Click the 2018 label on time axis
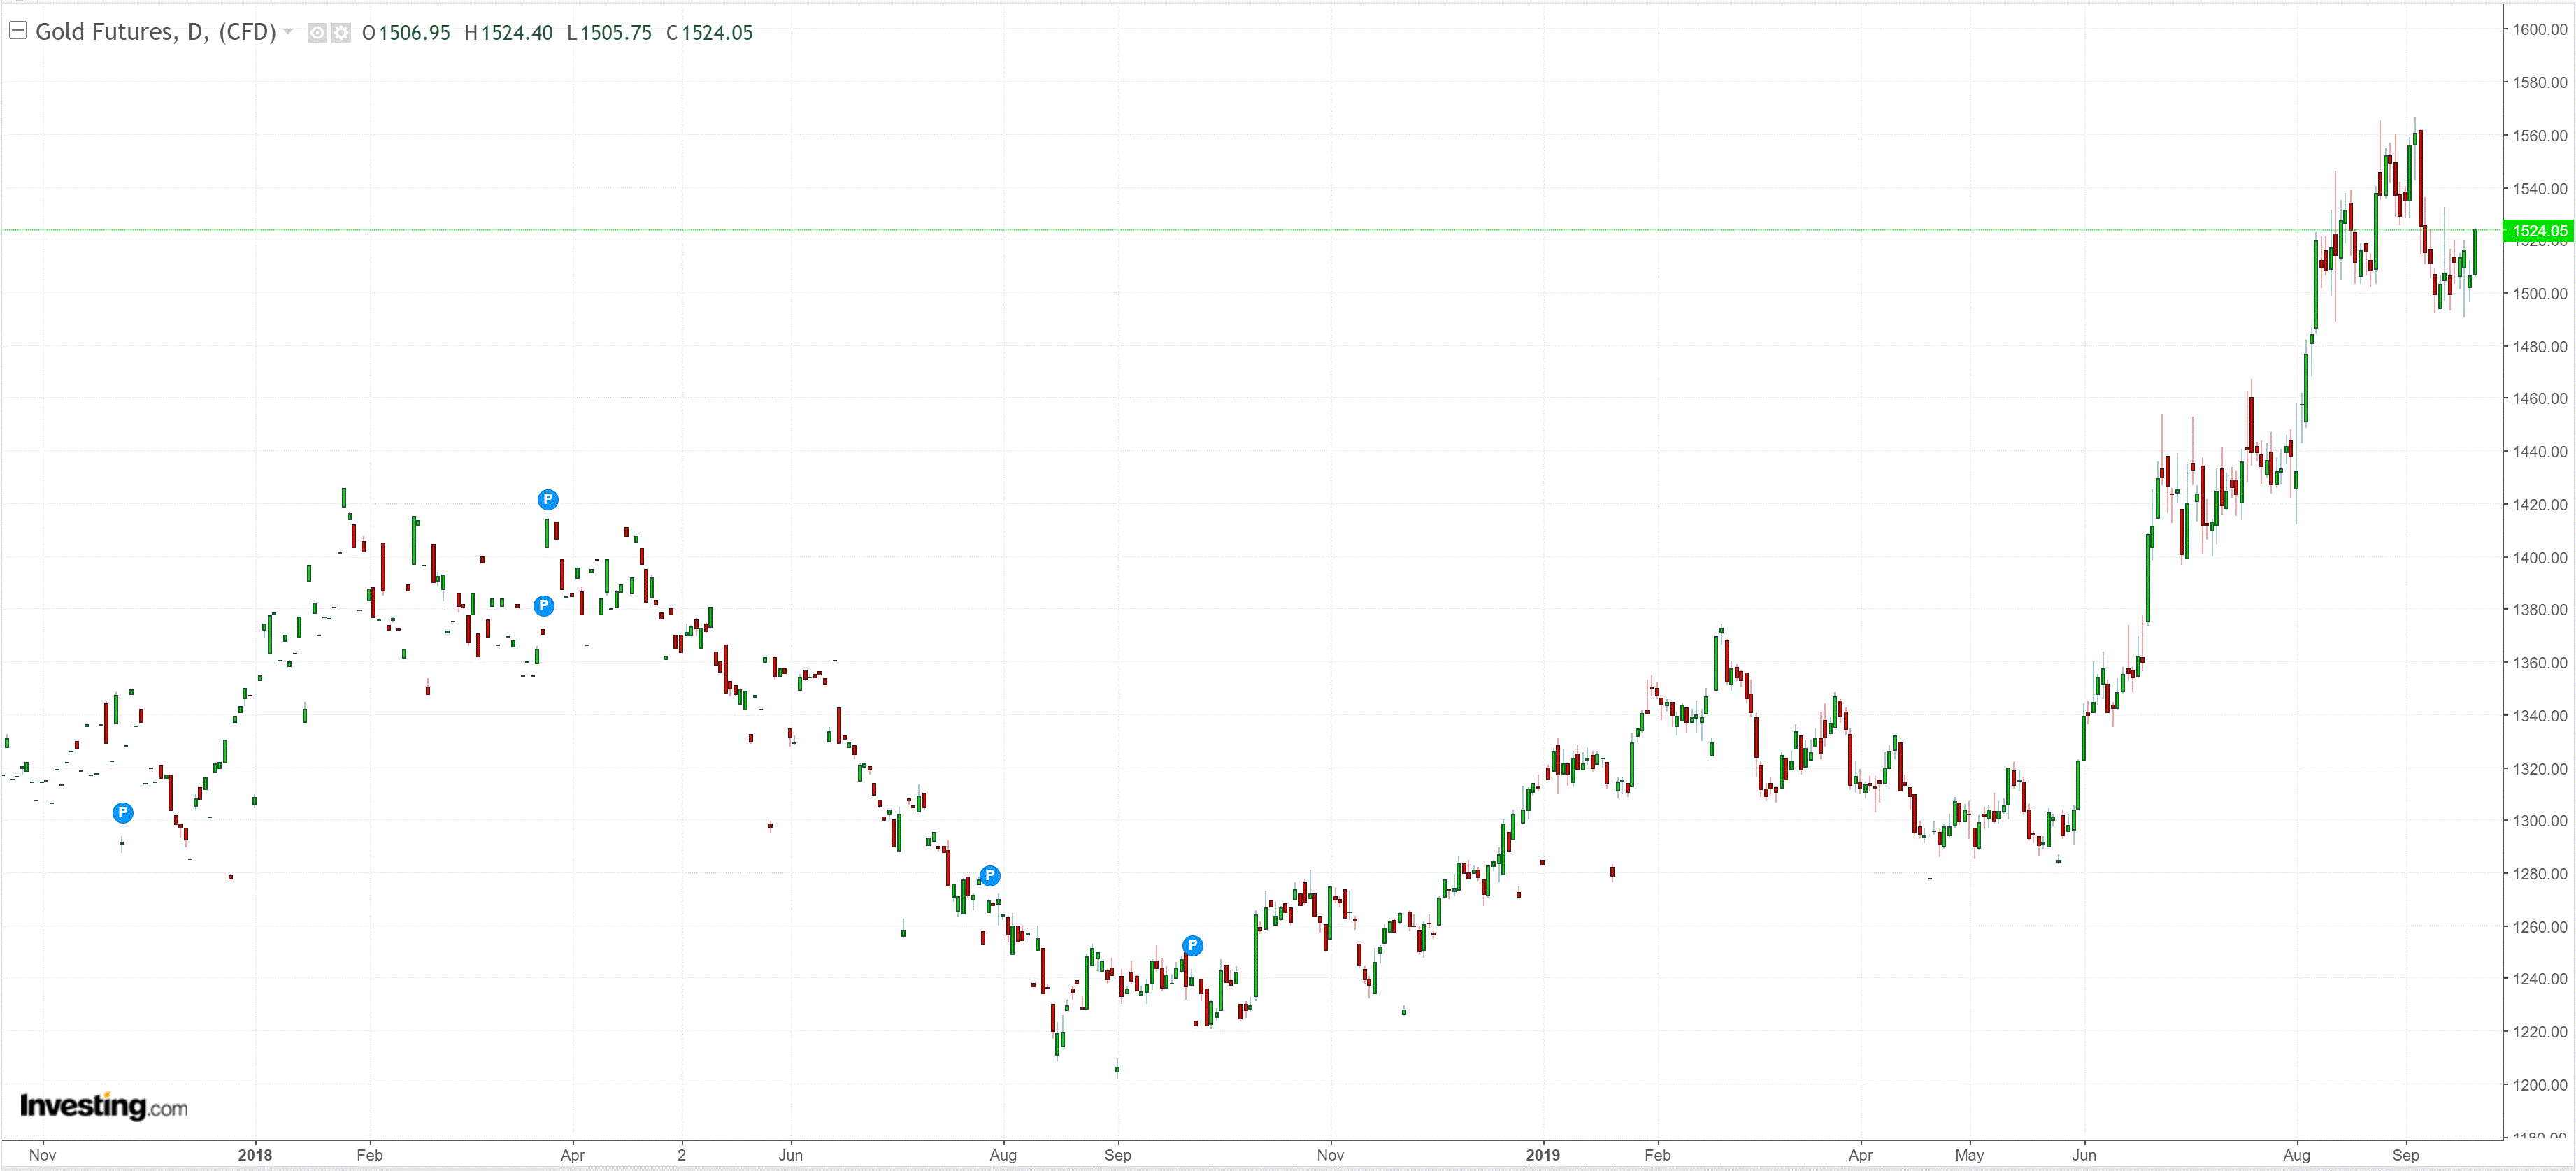Screen dimensions: 2576x1171 (x=255, y=1154)
